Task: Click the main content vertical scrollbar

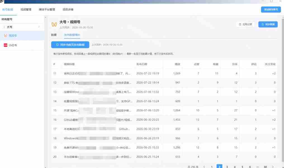Action: (x=283, y=90)
